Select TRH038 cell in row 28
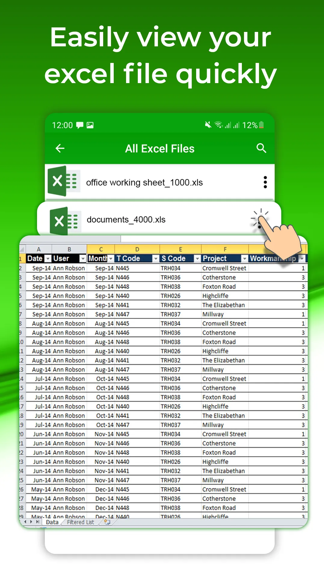Image resolution: width=324 pixels, height=578 pixels. [181, 508]
